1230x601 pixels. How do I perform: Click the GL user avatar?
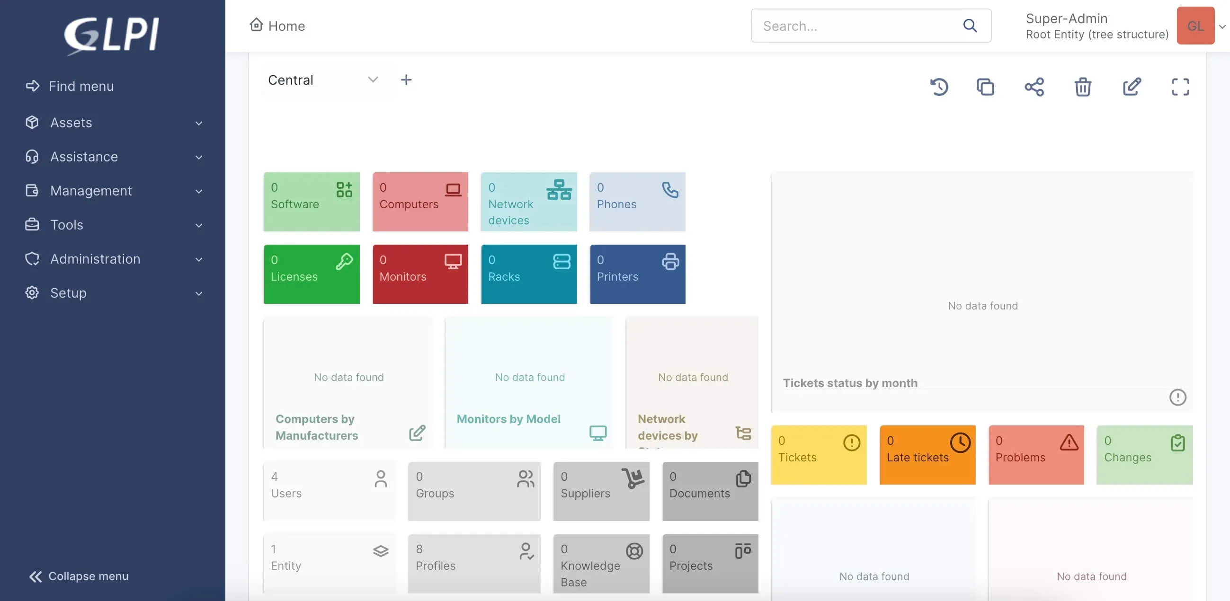1195,26
